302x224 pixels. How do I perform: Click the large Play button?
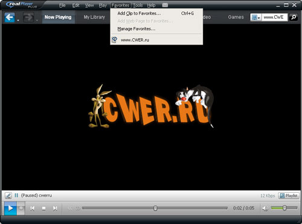[10, 208]
